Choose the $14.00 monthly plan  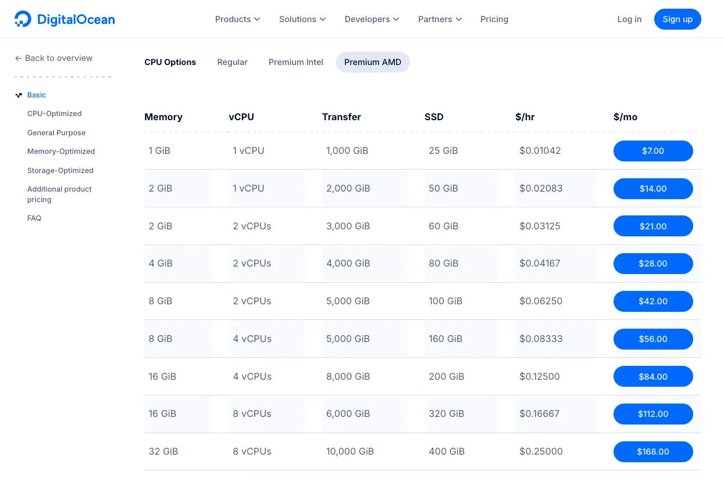tap(653, 189)
